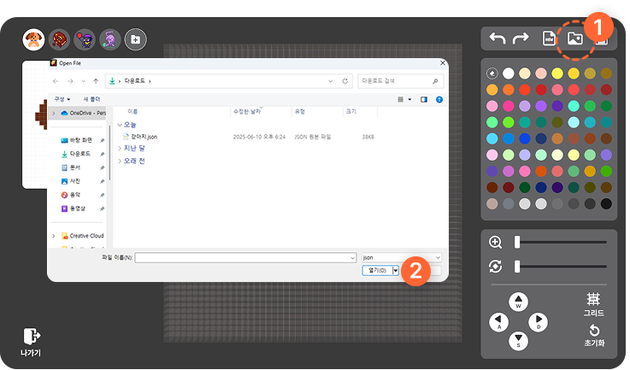630x370 pixels.
Task: Open the json file type dropdown
Action: (401, 256)
